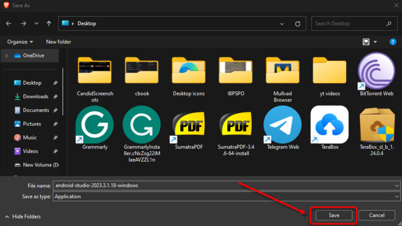Image resolution: width=402 pixels, height=226 pixels.
Task: Select the Grammarly shortcut icon
Action: [95, 125]
